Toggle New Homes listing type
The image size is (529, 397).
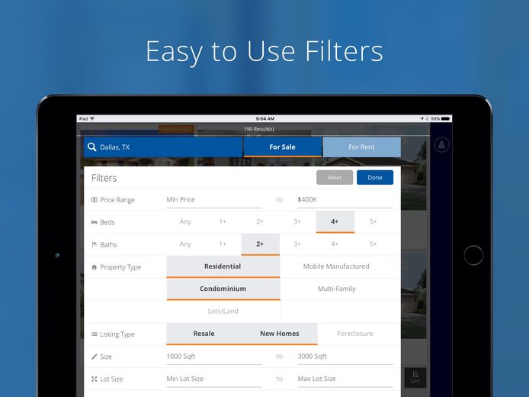279,334
